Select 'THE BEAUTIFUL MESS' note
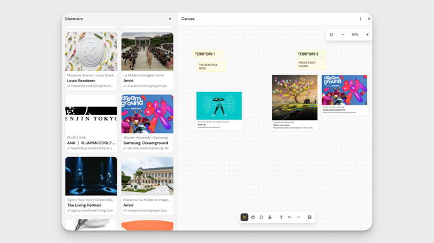Image resolution: width=434 pixels, height=243 pixels. (211, 67)
